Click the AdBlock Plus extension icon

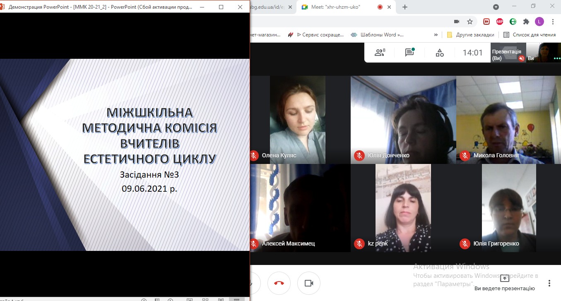500,22
